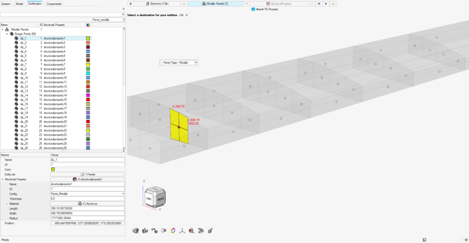Click the search magnifier in browser filter field
This screenshot has width=469, height=243.
point(123,14)
